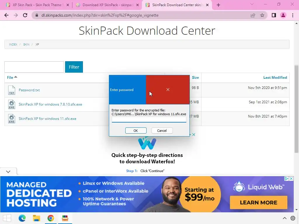The height and width of the screenshot is (224, 299).
Task: Click Cancel in the password dialog
Action: point(162,130)
